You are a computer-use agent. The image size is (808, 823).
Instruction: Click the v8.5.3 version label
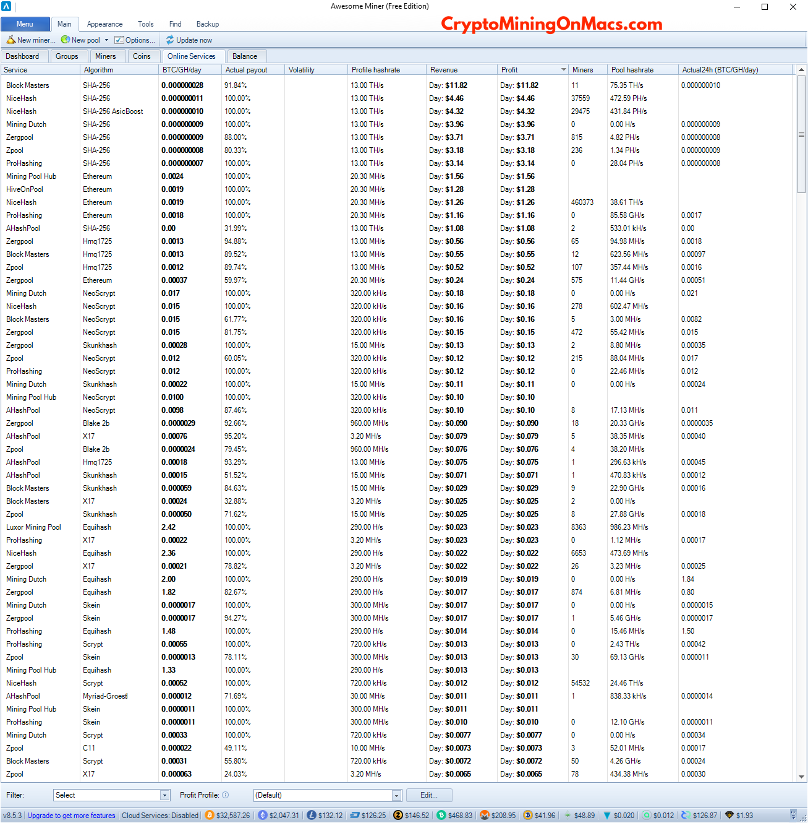click(12, 816)
